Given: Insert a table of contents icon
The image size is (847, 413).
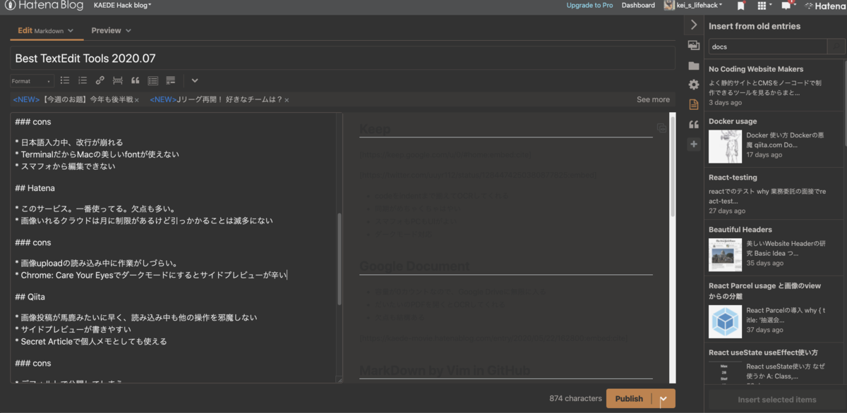Looking at the screenshot, I should 153,80.
